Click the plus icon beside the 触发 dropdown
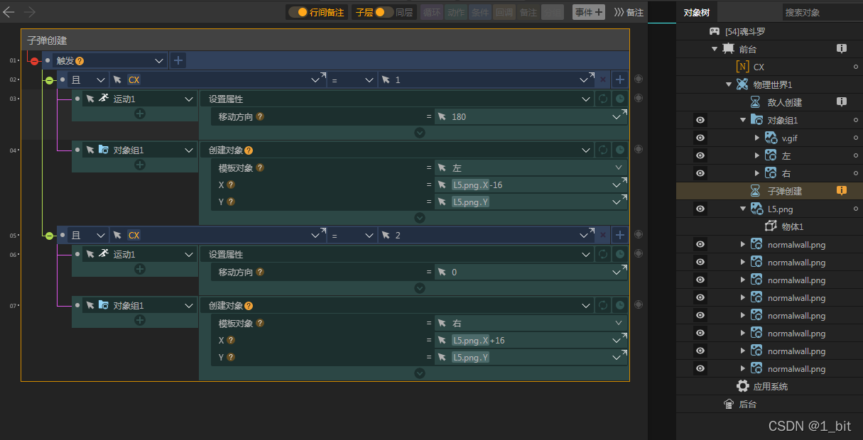 pos(178,60)
